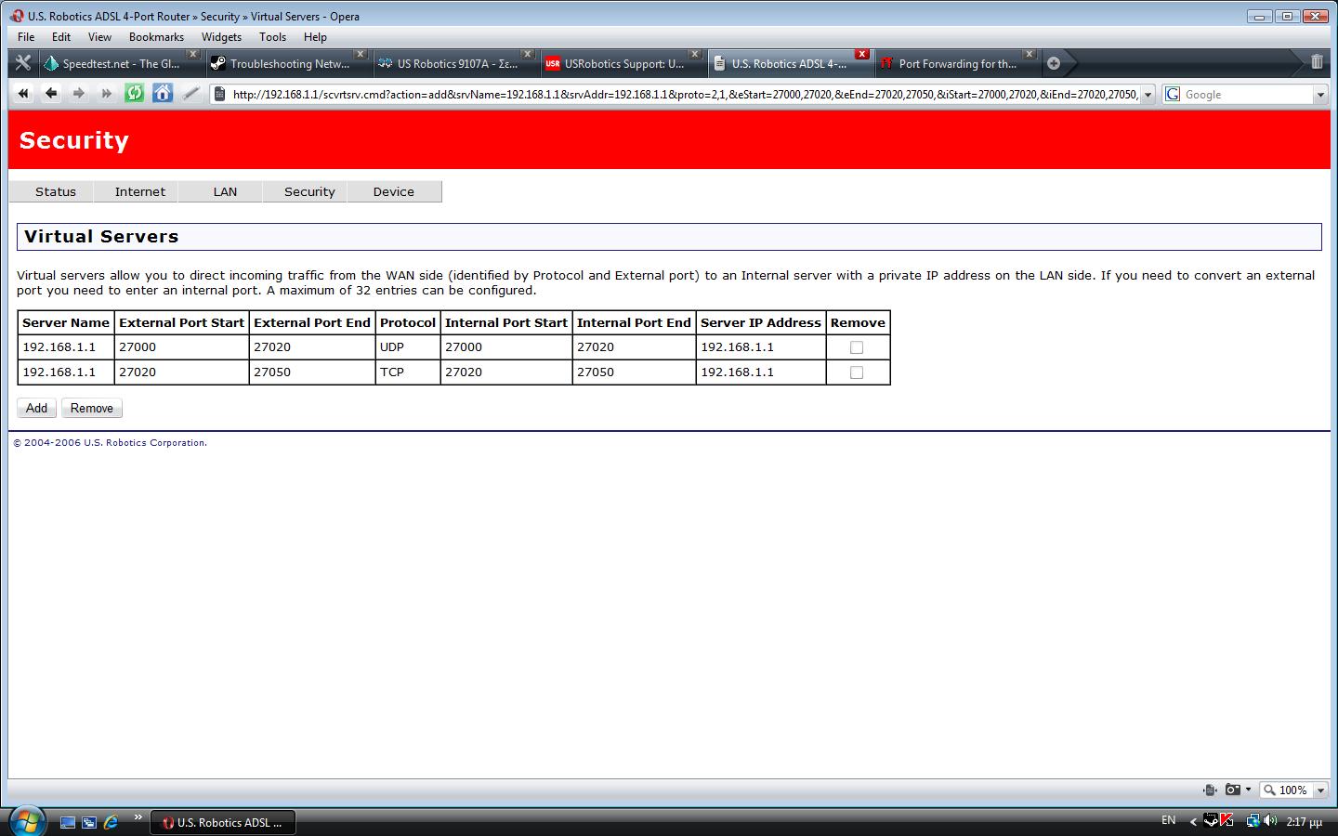Screen dimensions: 1338x836
Task: Open the Help menu
Action: pos(315,37)
